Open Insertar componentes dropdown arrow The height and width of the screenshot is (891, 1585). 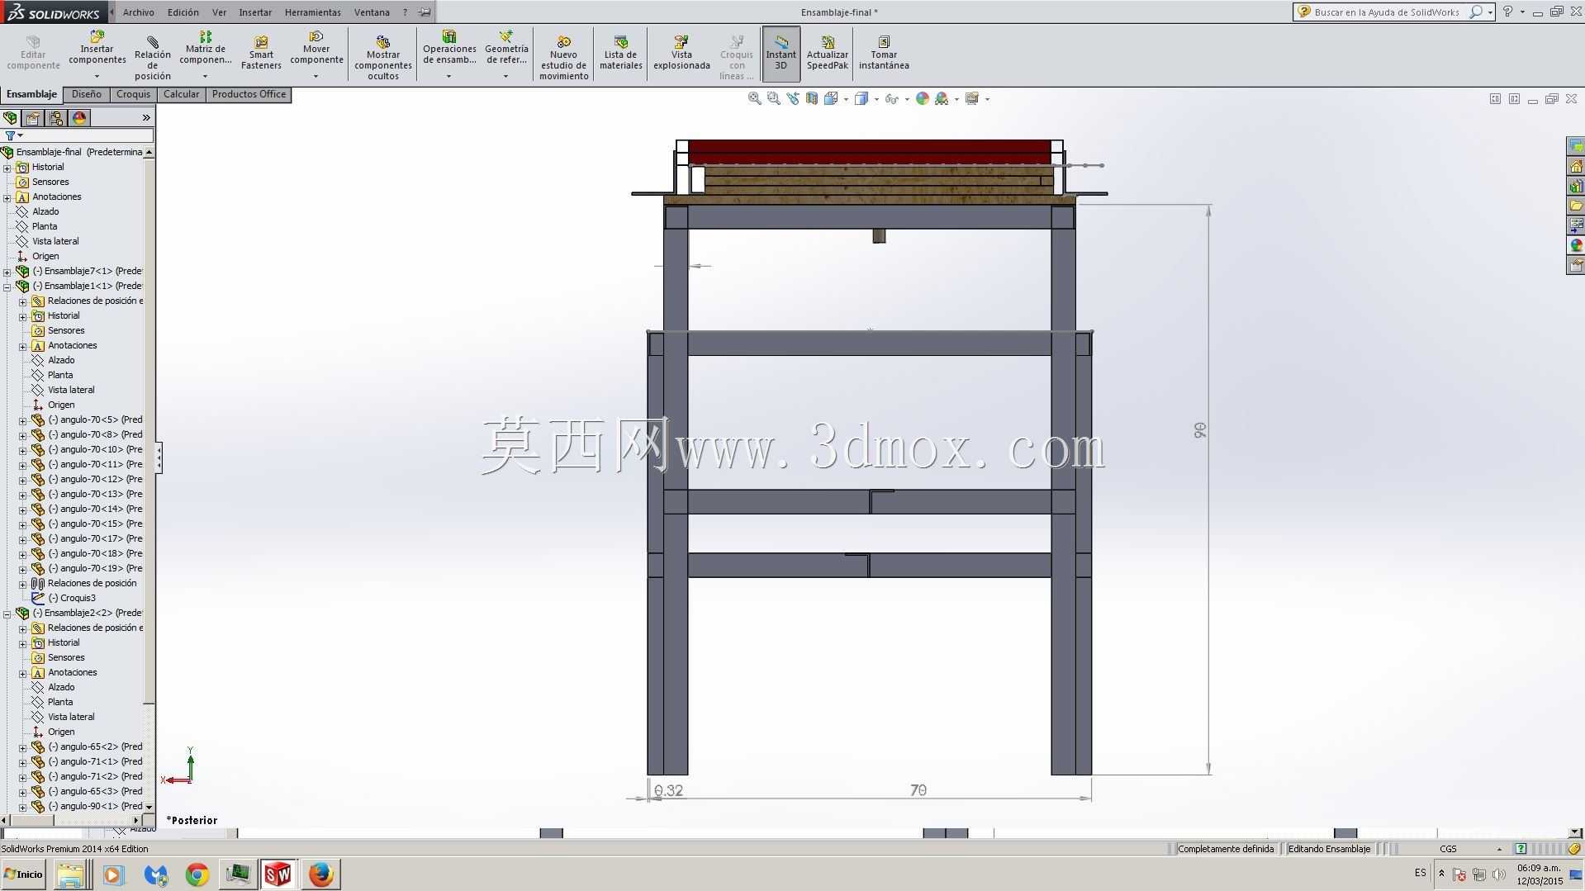(x=97, y=76)
